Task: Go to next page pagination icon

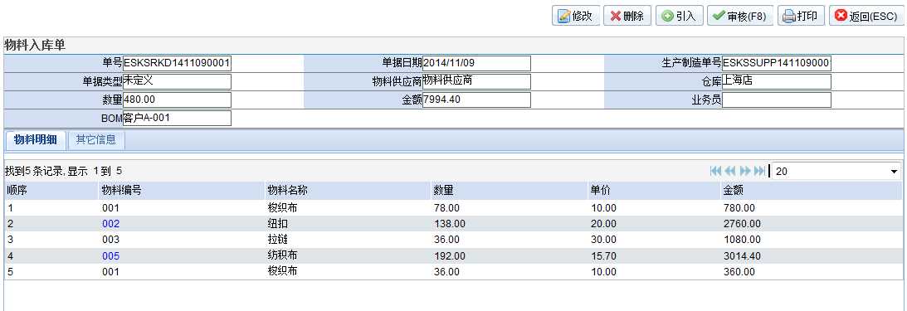Action: pyautogui.click(x=745, y=171)
